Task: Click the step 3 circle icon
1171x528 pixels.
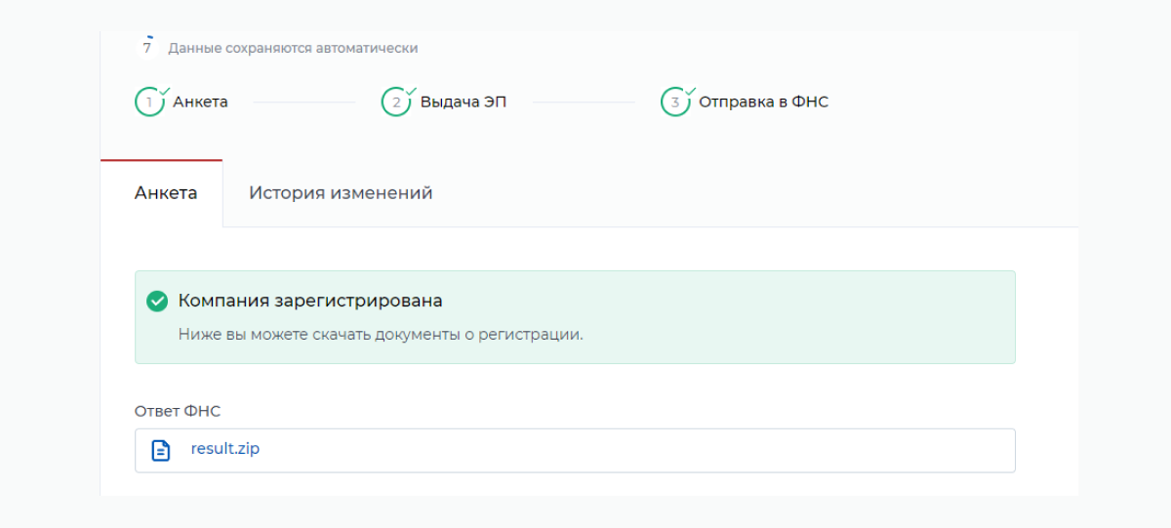Action: (x=675, y=102)
